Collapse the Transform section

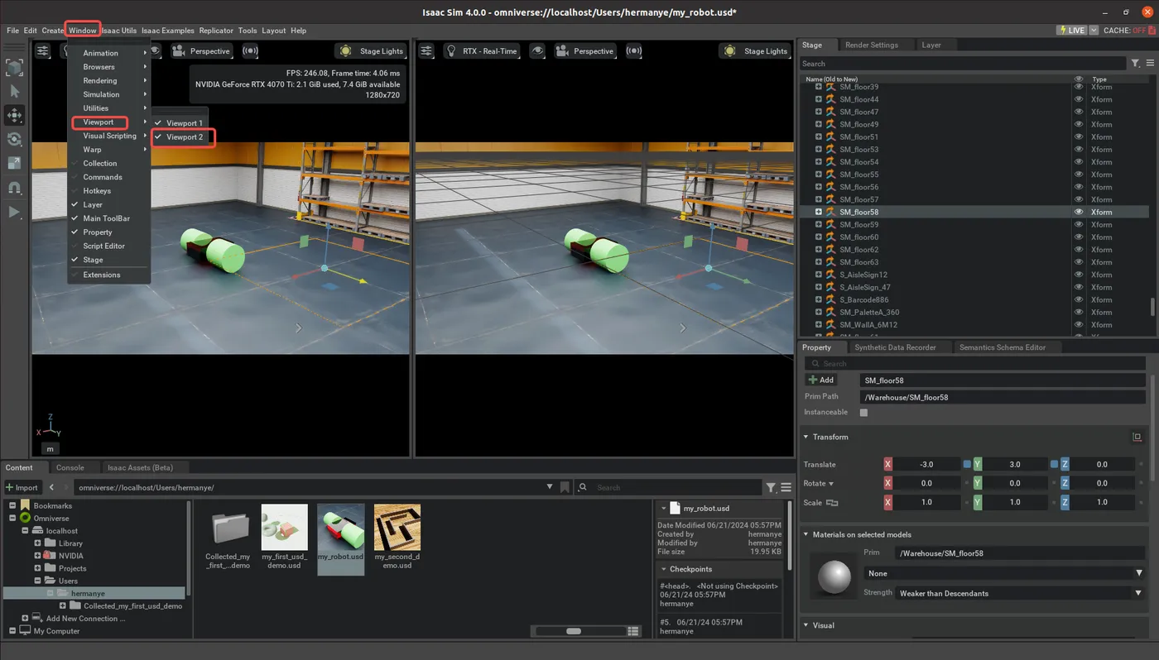point(806,437)
